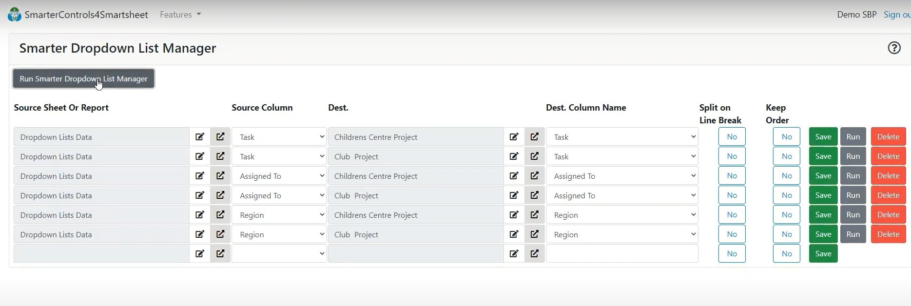This screenshot has height=306, width=911.
Task: Toggle Split on Line Break in first row
Action: click(732, 137)
